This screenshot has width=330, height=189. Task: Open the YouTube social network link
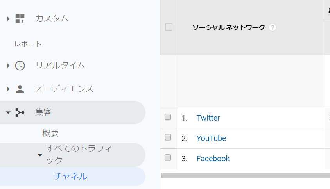pyautogui.click(x=211, y=138)
